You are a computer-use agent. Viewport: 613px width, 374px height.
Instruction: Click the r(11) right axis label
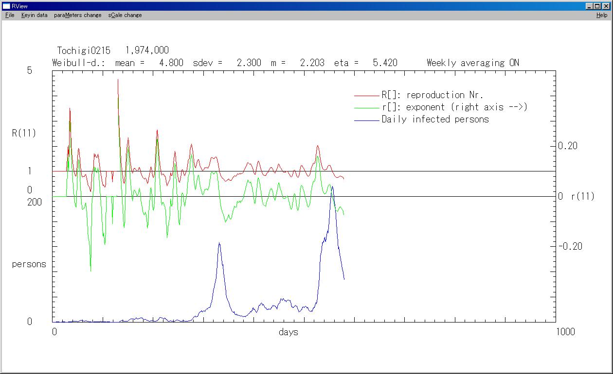pyautogui.click(x=582, y=197)
